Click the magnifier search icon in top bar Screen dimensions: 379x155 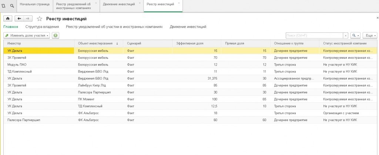12,6
